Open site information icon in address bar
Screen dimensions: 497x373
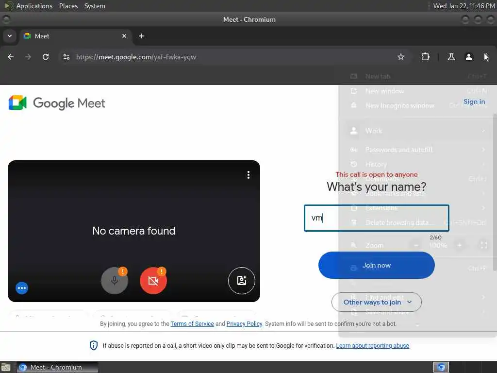(x=66, y=57)
